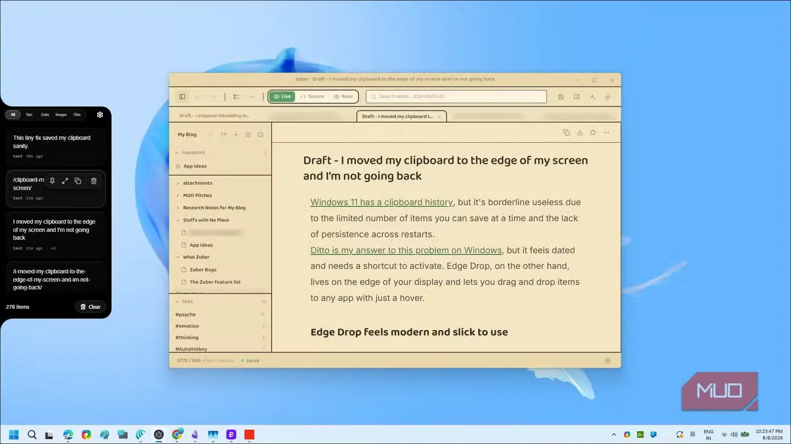Open the toolbar three-dots overflow menu
This screenshot has height=444, width=791.
(252, 96)
